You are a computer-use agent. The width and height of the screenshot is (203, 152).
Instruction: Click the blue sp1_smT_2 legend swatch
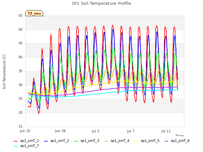click(x=46, y=141)
